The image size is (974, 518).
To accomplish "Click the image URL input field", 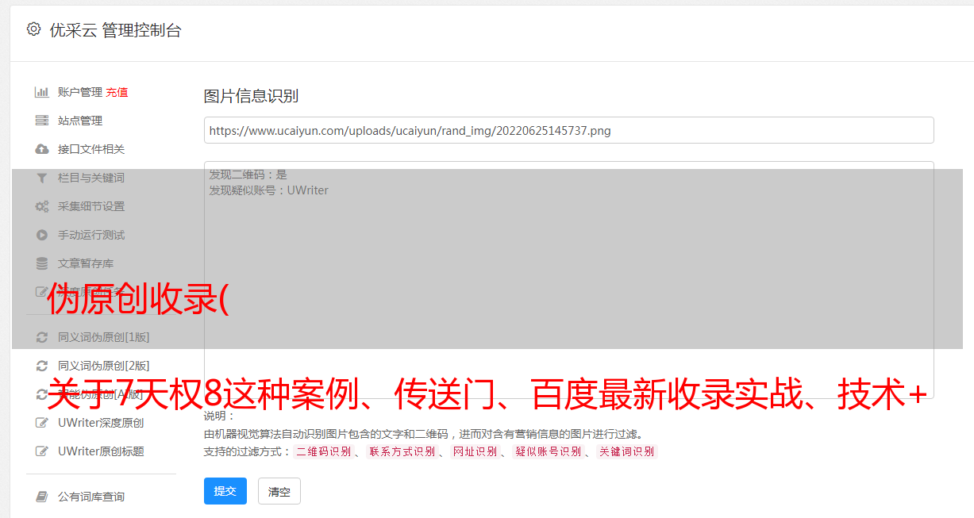I will pos(568,130).
